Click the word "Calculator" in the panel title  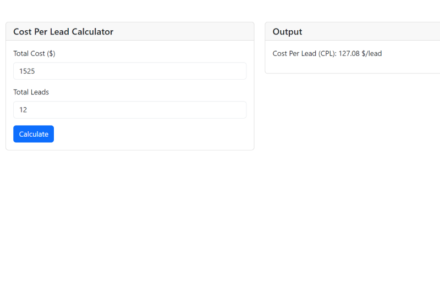pos(92,32)
